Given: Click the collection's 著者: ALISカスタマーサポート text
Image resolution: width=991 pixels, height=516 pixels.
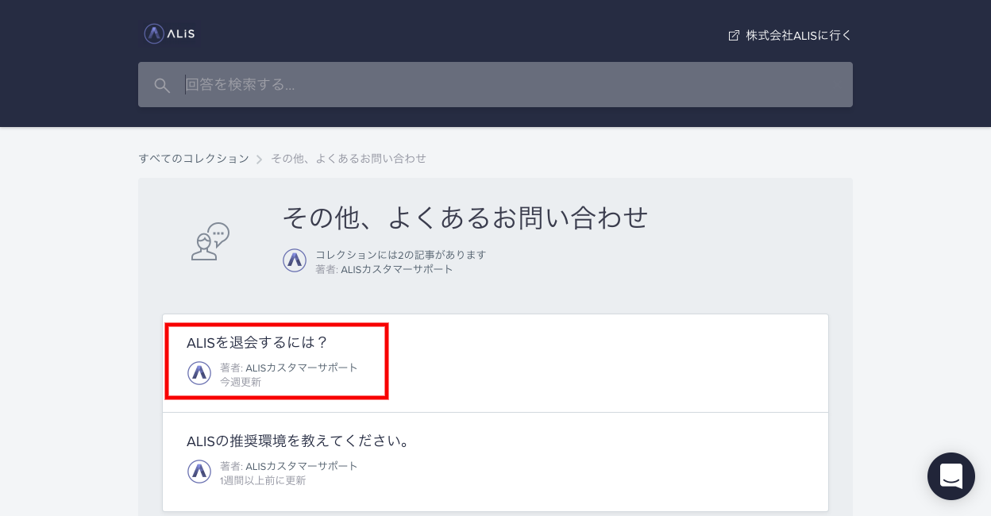Looking at the screenshot, I should point(384,269).
